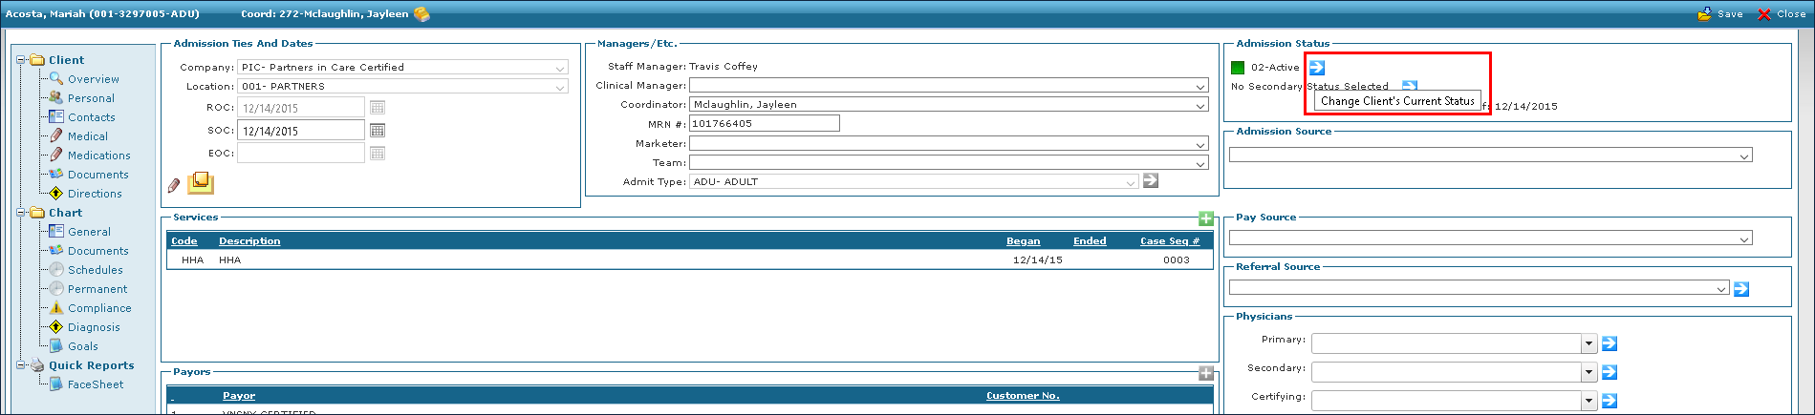Open Medications in the Client tree
This screenshot has height=415, width=1815.
coord(98,156)
